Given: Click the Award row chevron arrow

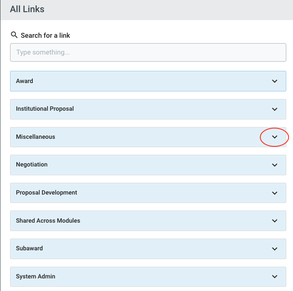Looking at the screenshot, I should point(275,81).
